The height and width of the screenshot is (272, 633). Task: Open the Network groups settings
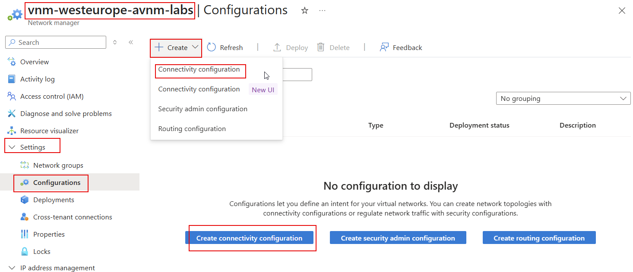pyautogui.click(x=57, y=165)
